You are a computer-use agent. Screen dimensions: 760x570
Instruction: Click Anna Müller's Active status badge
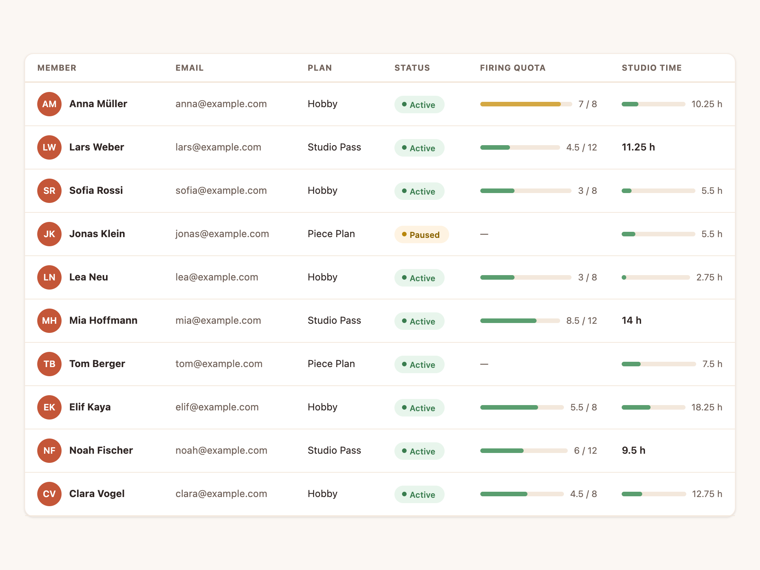tap(420, 104)
